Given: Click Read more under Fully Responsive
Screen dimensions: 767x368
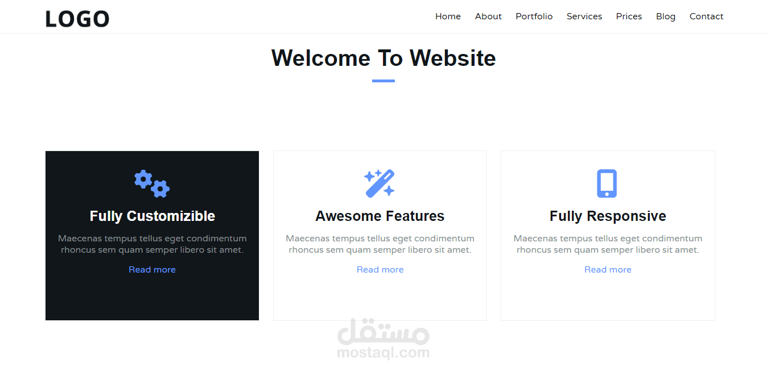Looking at the screenshot, I should click(x=608, y=270).
